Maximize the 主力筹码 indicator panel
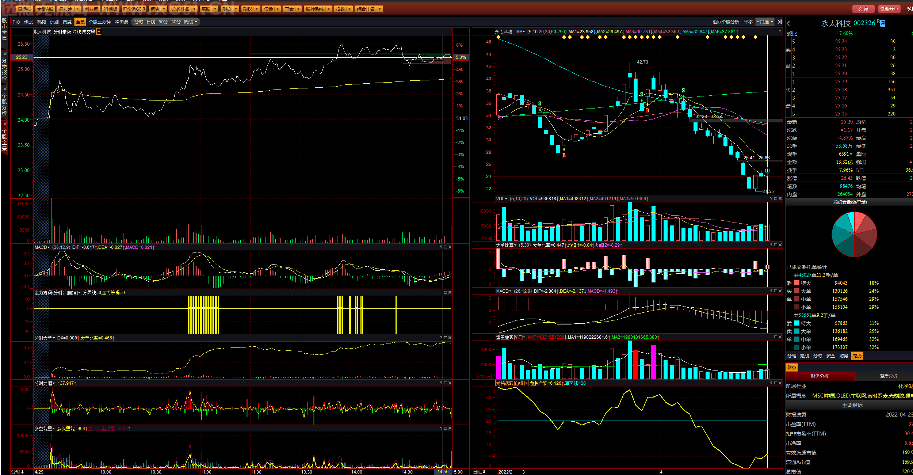Viewport: 913px width, 475px height. click(x=446, y=293)
